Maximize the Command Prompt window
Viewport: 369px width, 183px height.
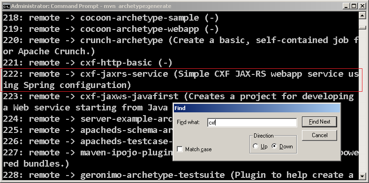[354, 6]
